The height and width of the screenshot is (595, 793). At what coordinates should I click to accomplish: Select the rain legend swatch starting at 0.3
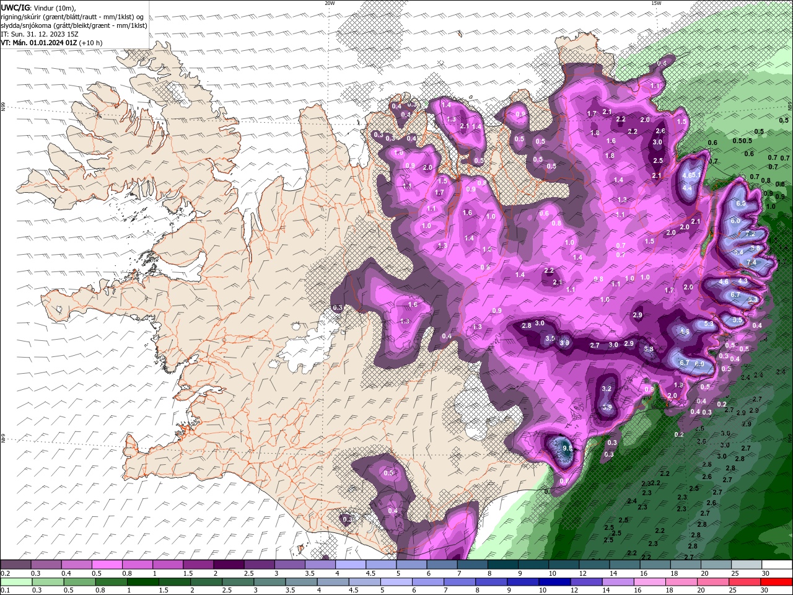coord(48,582)
